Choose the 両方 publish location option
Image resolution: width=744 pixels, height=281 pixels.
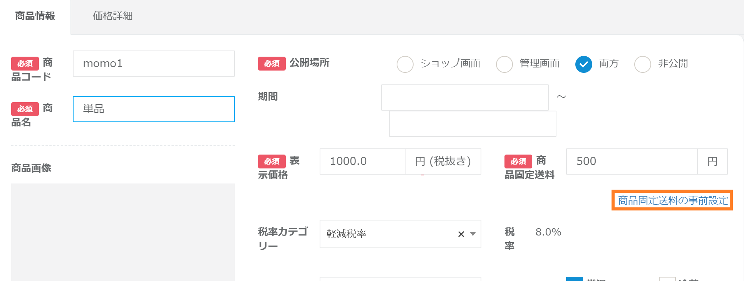pos(584,64)
